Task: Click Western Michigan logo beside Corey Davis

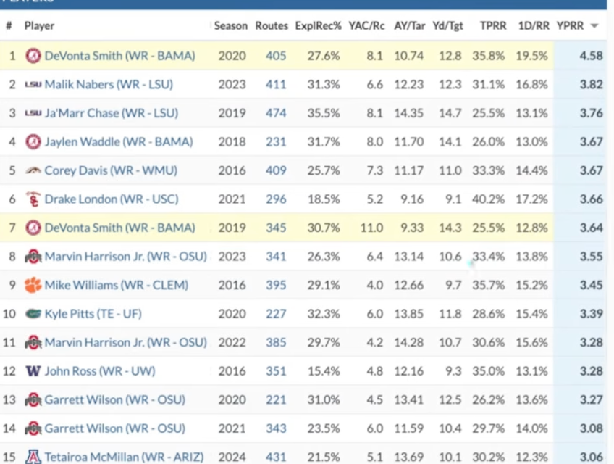Action: (x=33, y=170)
